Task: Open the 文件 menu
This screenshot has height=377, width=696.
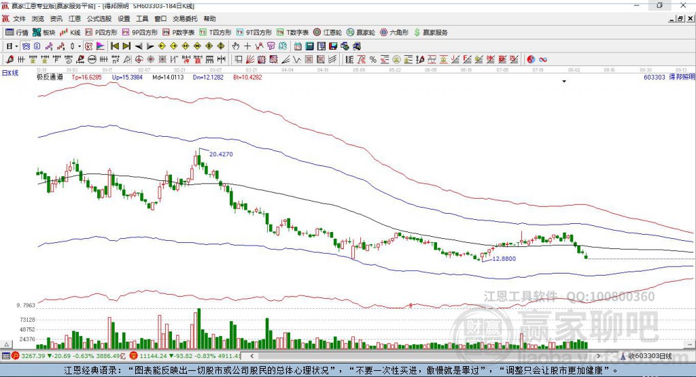Action: pos(20,18)
